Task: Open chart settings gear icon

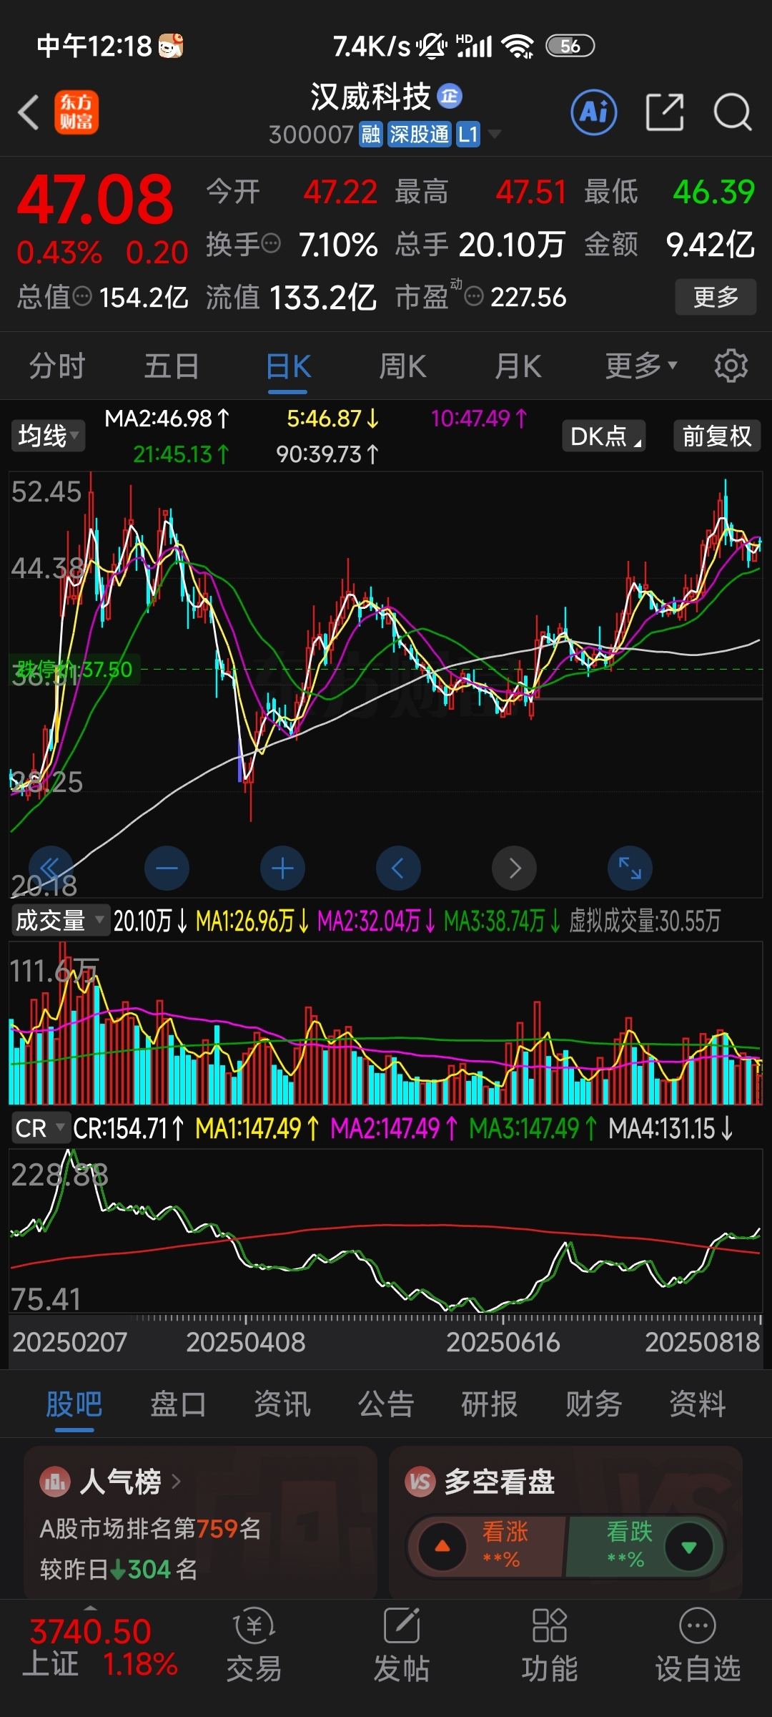Action: click(731, 366)
